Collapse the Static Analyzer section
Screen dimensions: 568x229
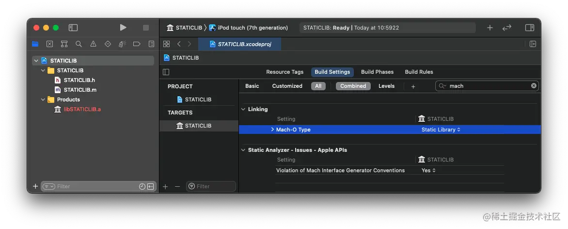243,150
